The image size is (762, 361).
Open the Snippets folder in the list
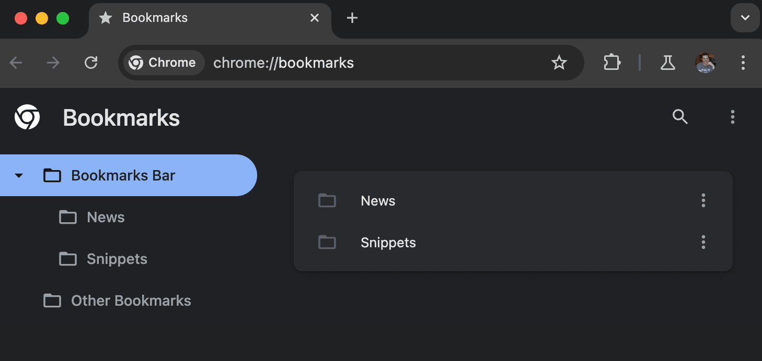[x=388, y=242]
